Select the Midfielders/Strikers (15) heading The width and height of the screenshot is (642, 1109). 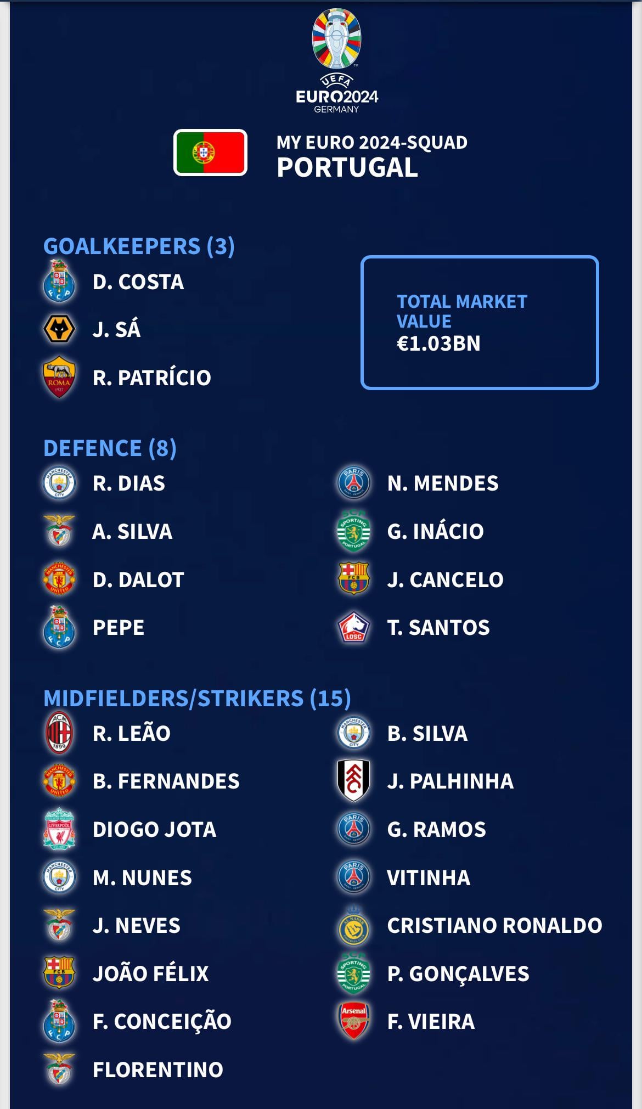point(197,698)
